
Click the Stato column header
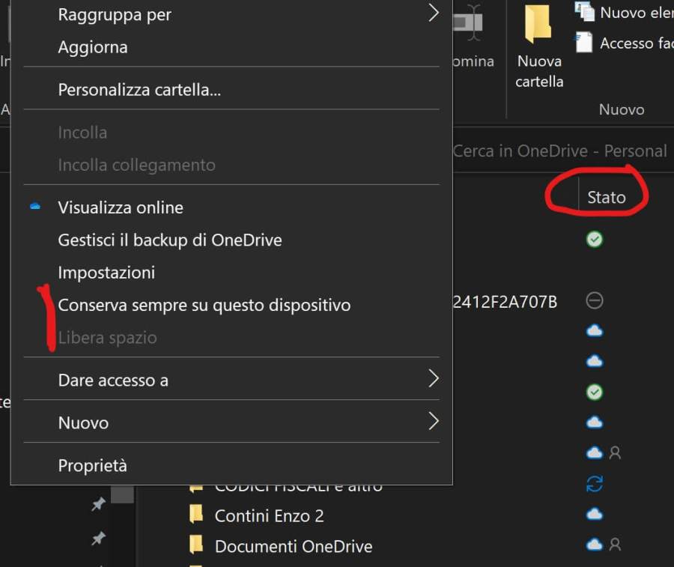606,197
